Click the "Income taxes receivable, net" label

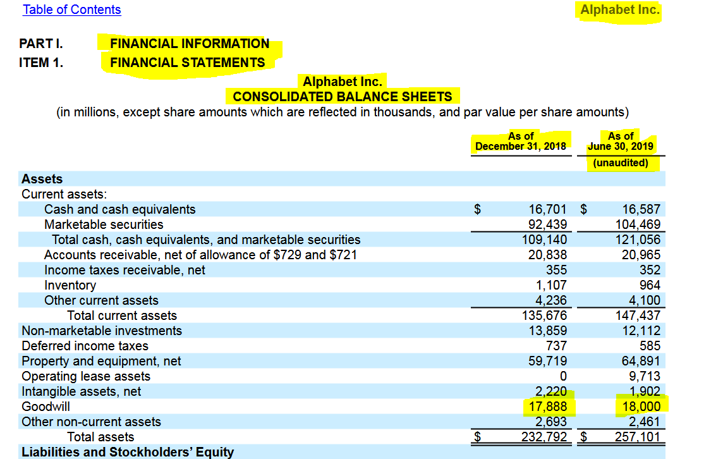coord(125,270)
